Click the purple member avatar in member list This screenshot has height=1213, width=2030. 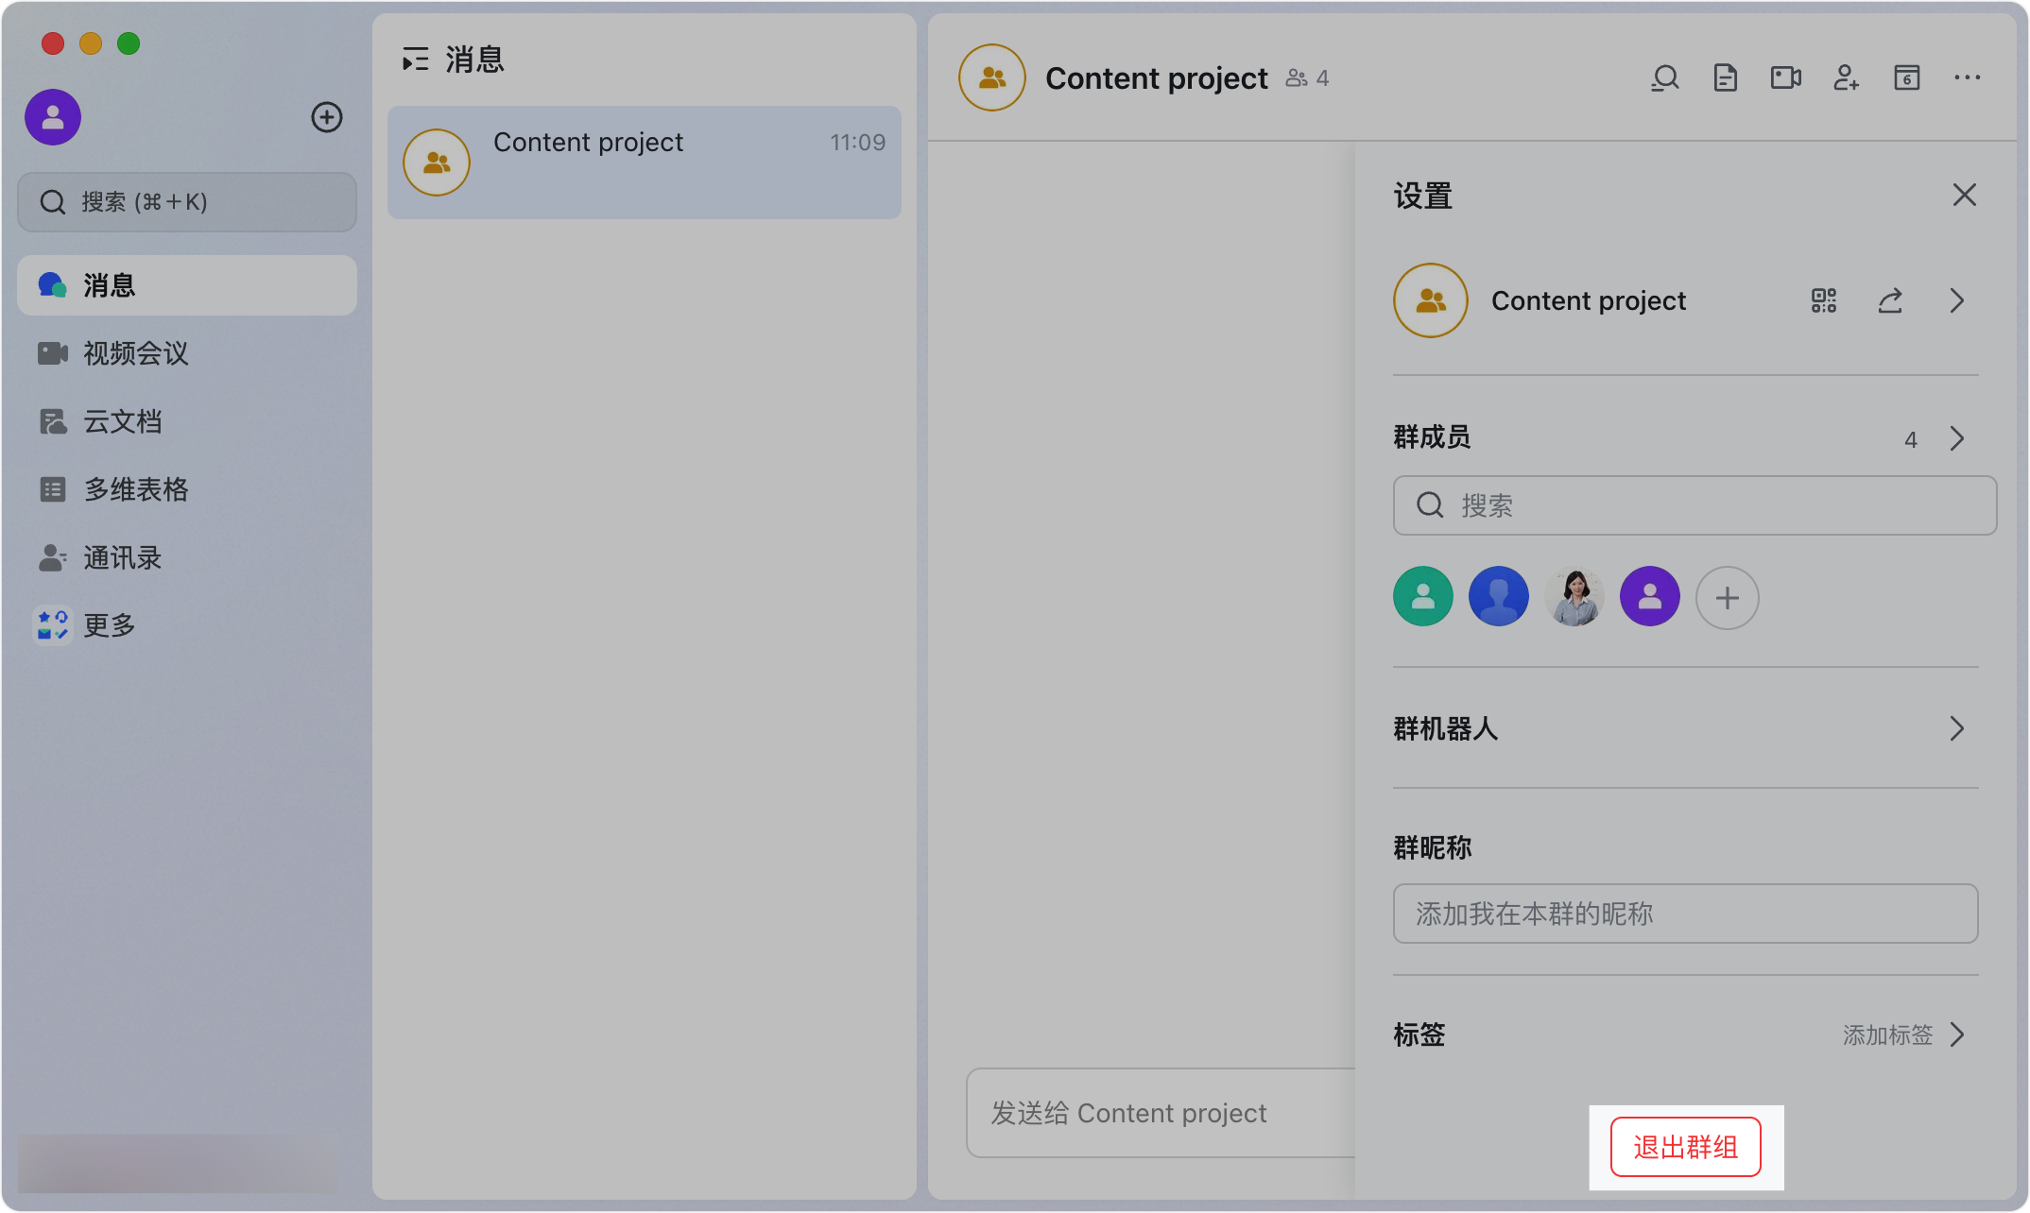[1650, 597]
